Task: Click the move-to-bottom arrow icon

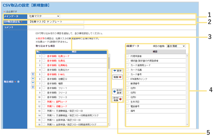Action: tap(33, 87)
